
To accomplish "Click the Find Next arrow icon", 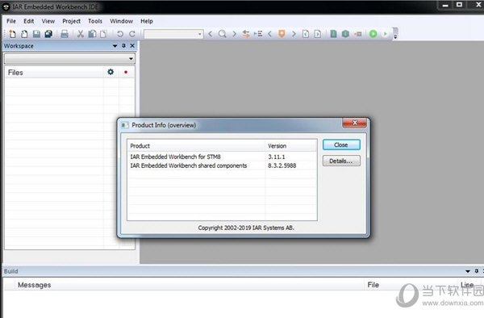I will click(x=234, y=34).
